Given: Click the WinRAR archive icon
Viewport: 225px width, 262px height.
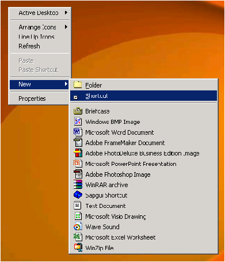Looking at the screenshot, I should click(78, 184).
